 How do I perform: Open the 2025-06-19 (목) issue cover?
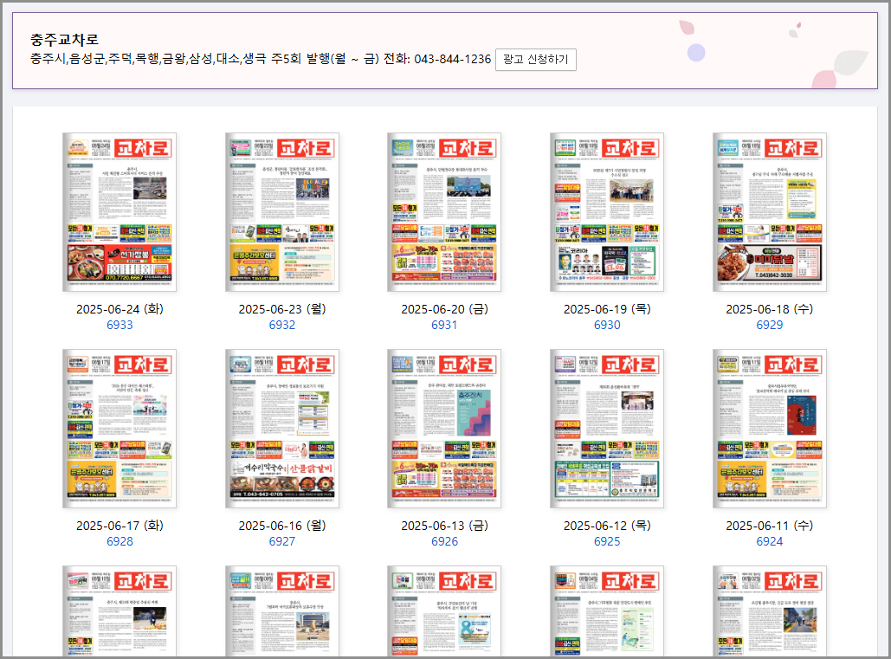[x=607, y=212]
